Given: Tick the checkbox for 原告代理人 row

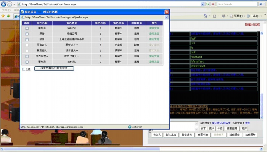Looking at the screenshot, I should [x=27, y=56].
